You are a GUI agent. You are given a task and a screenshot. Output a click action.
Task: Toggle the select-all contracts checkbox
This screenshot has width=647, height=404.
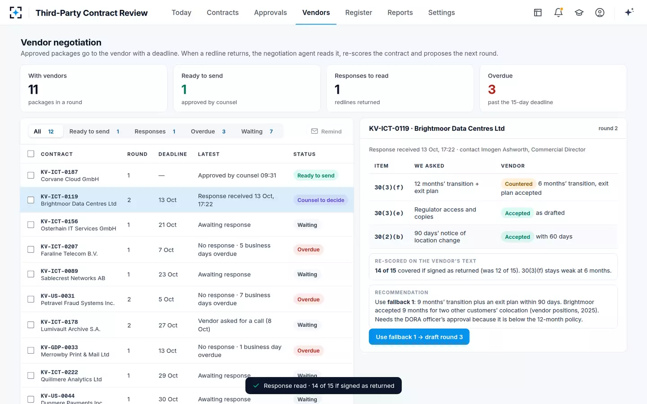[31, 154]
